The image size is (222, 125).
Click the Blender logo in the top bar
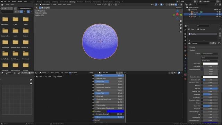[x=2, y=1]
